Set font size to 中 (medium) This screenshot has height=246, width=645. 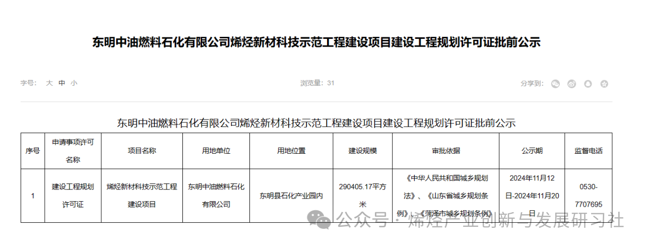pyautogui.click(x=61, y=83)
